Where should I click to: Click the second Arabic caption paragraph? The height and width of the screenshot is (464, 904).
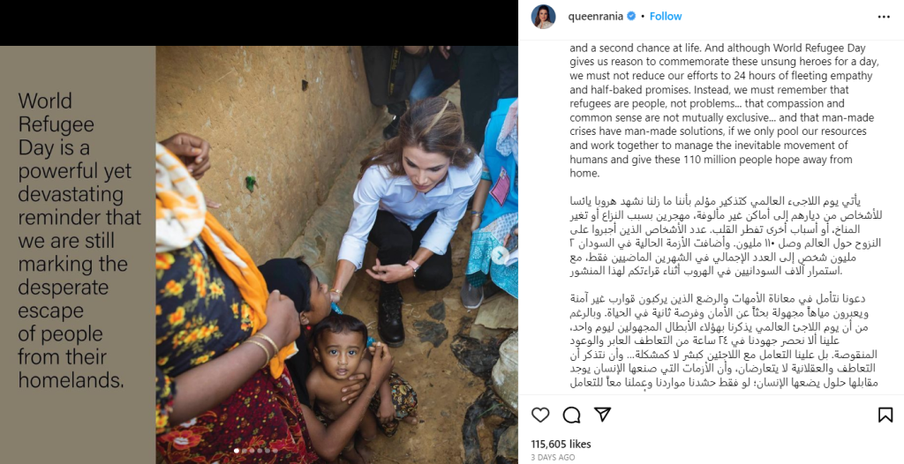[x=724, y=341]
